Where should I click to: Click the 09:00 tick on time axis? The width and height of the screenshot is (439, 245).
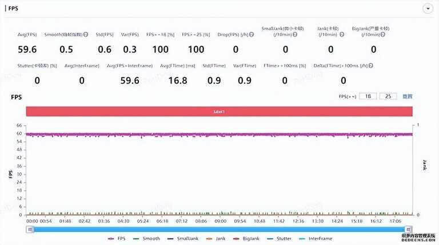coord(220,221)
